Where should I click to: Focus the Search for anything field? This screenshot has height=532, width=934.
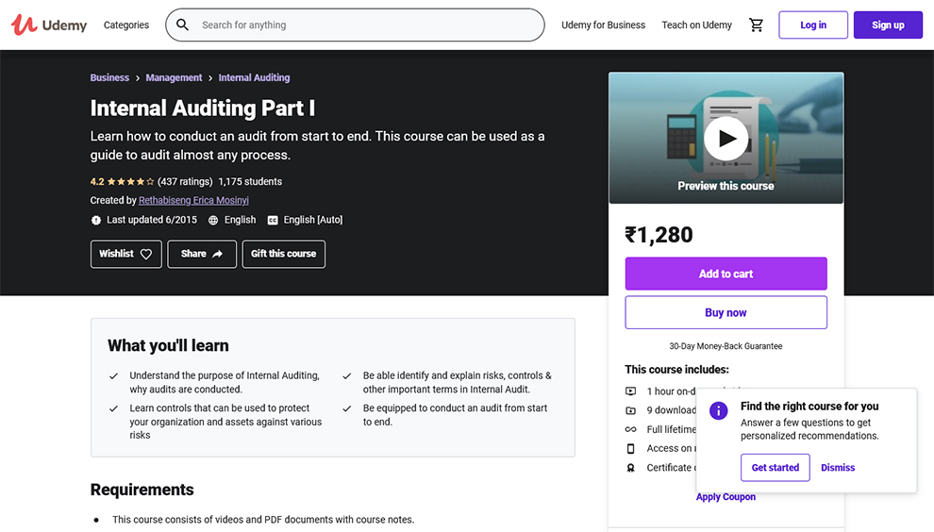355,25
